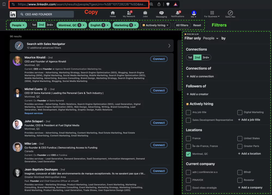Image resolution: width=272 pixels, height=195 pixels.
Task: Click Add a creator
Action: click(197, 94)
